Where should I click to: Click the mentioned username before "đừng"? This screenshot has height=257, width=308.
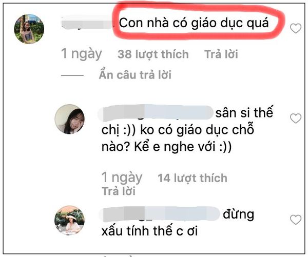click(159, 214)
